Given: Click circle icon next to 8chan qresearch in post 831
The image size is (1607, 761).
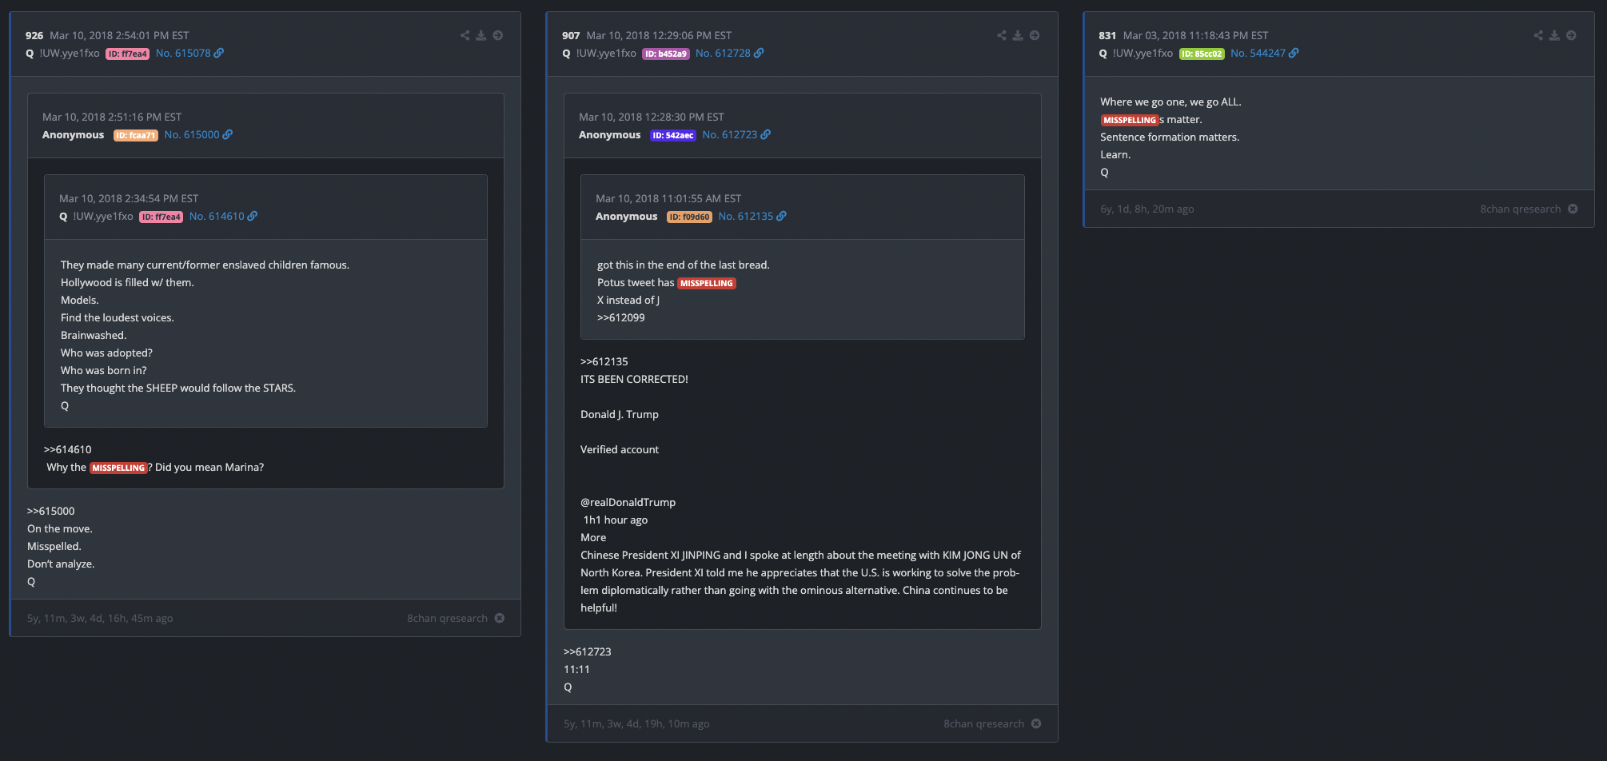Looking at the screenshot, I should (x=1573, y=209).
